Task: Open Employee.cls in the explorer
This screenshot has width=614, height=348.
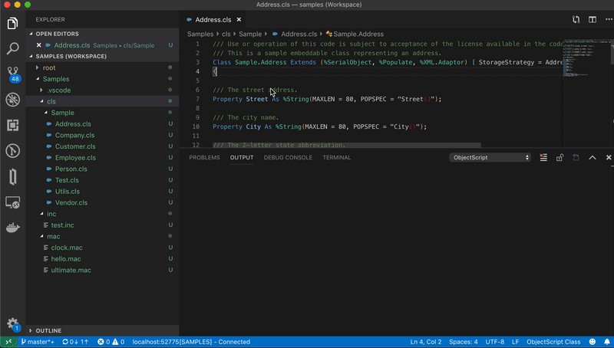Action: click(x=75, y=158)
